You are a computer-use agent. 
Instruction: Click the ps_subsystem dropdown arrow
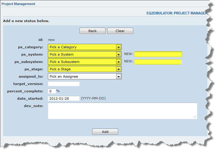tap(119, 62)
